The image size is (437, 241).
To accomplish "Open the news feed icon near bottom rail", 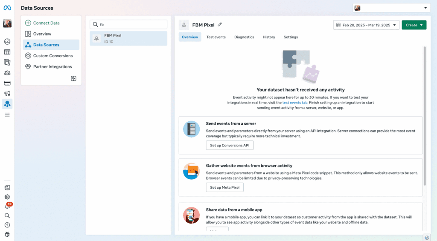I will [x=7, y=188].
